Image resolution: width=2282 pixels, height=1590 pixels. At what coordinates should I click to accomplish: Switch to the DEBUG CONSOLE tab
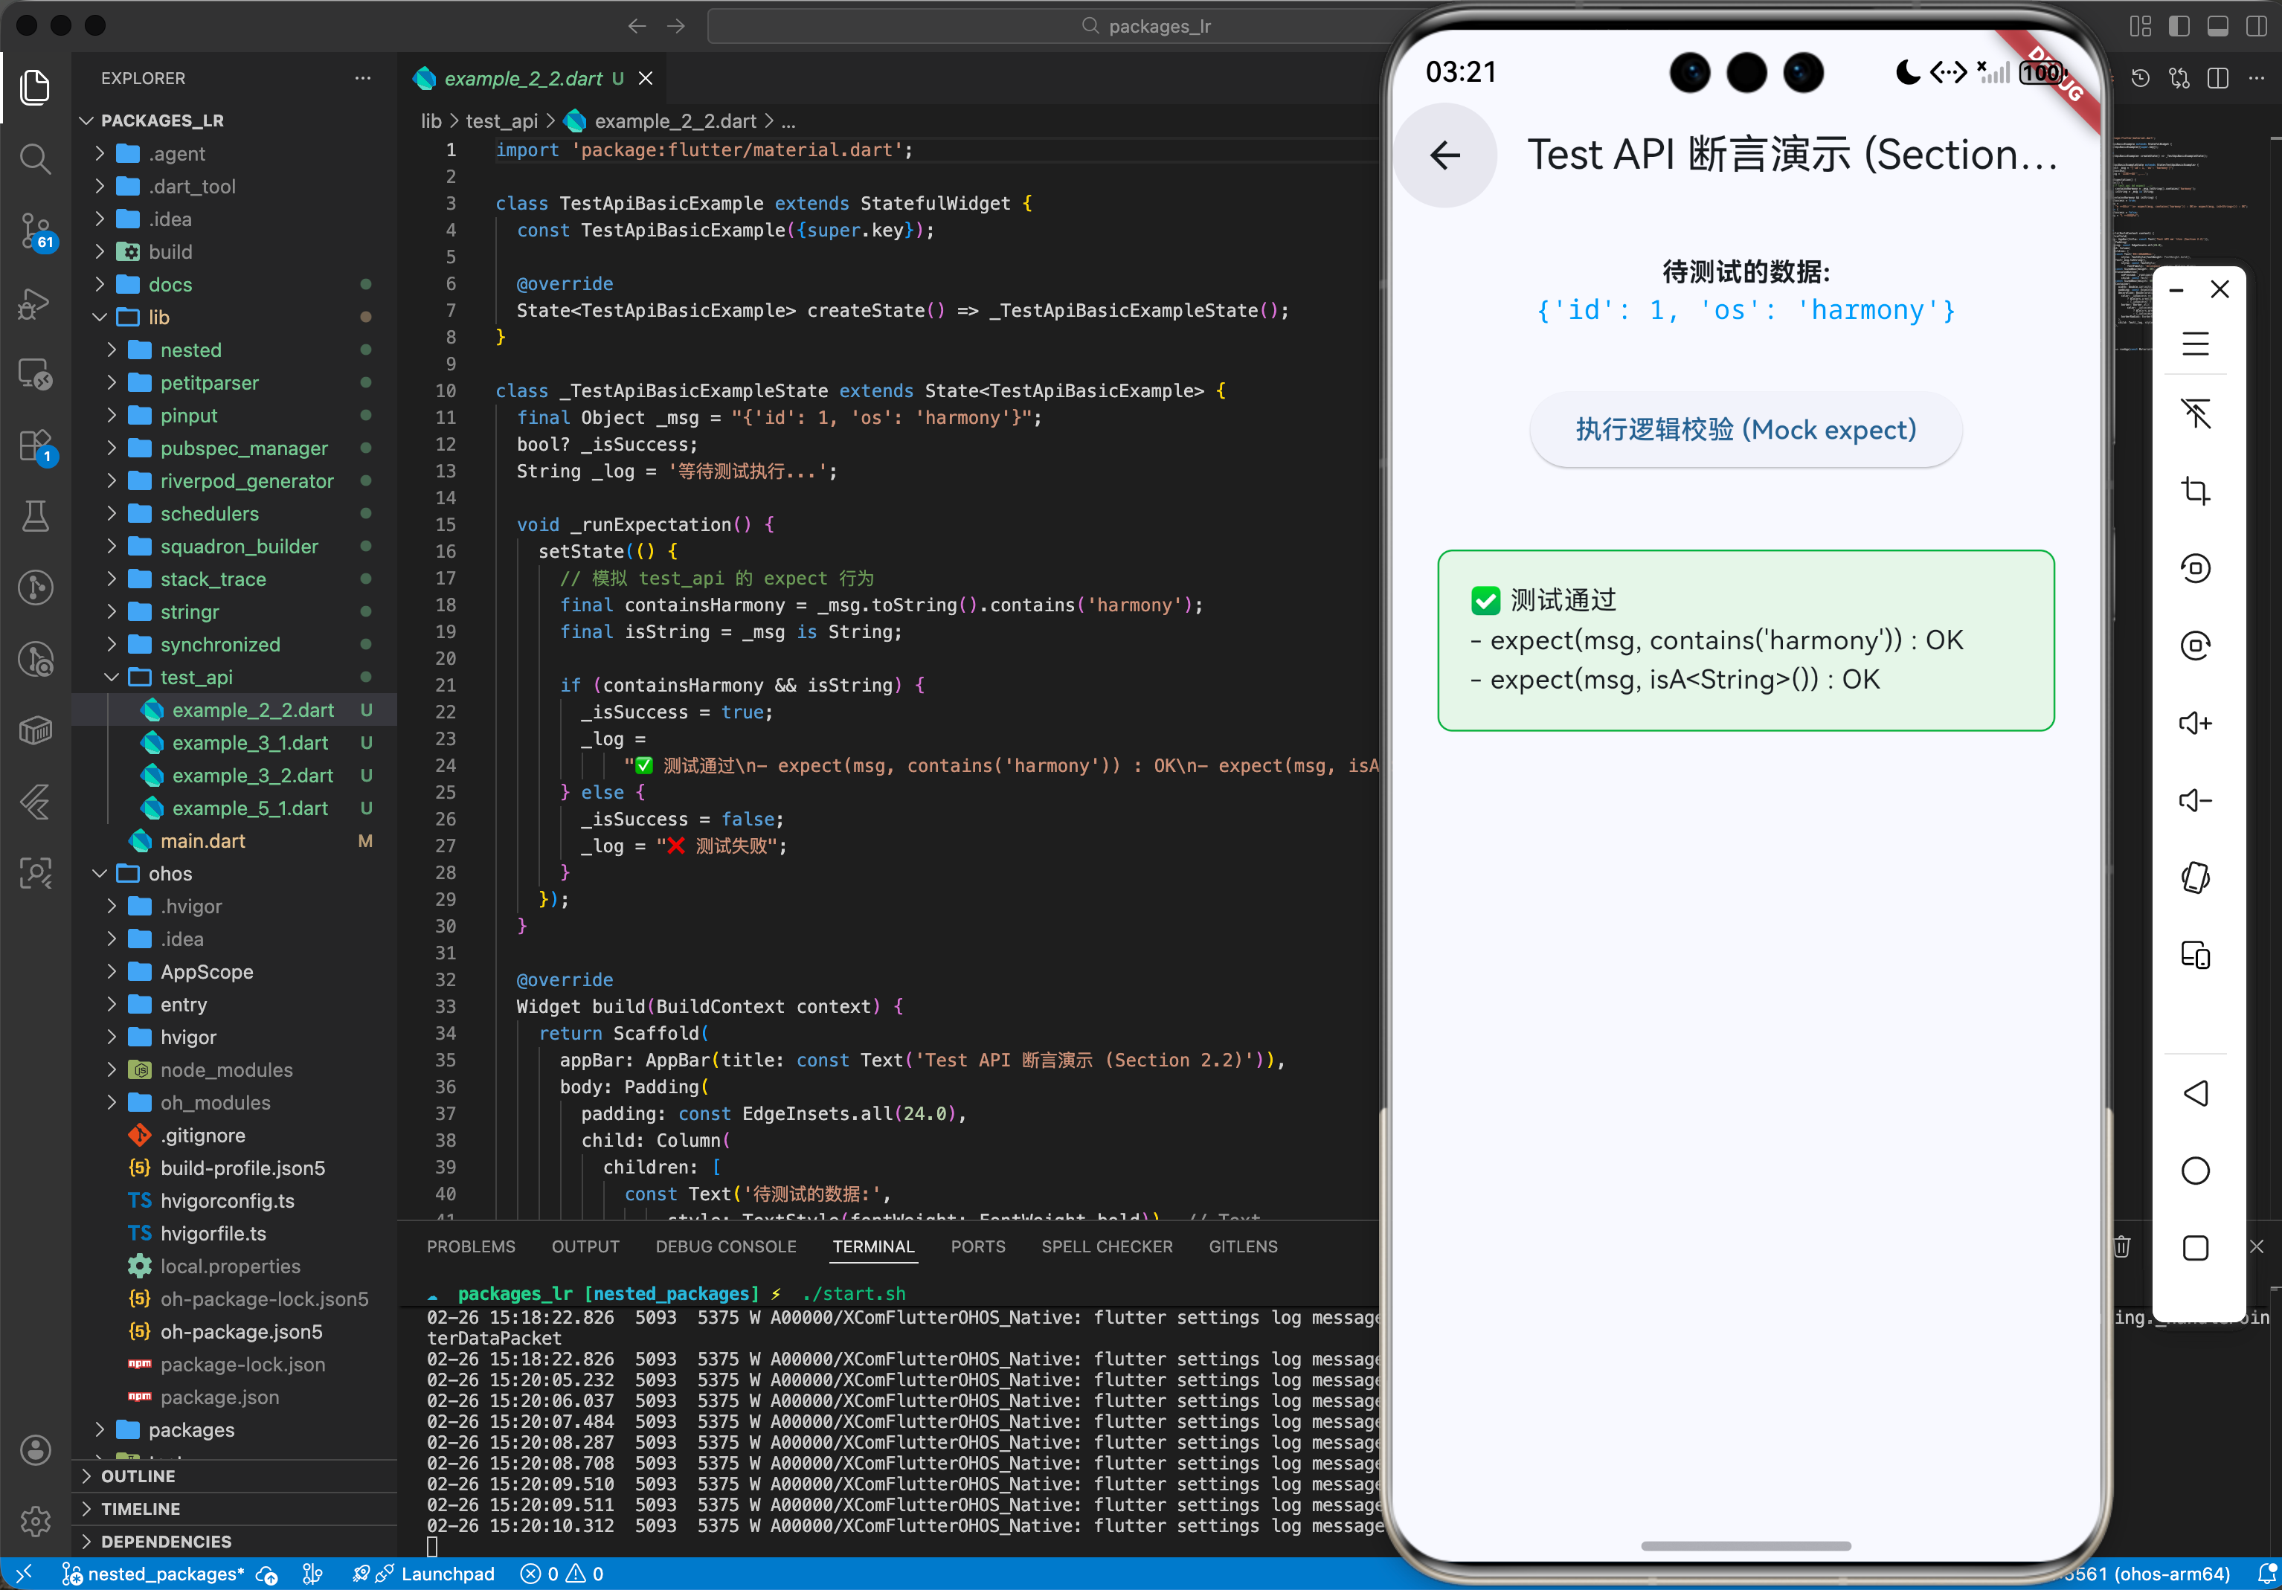(x=725, y=1246)
